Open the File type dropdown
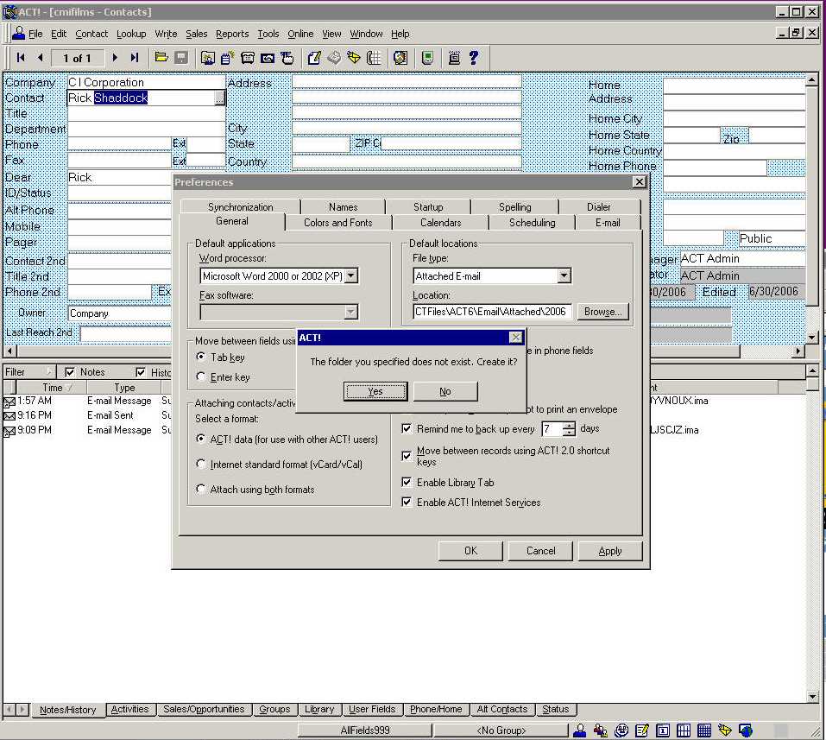 click(564, 275)
